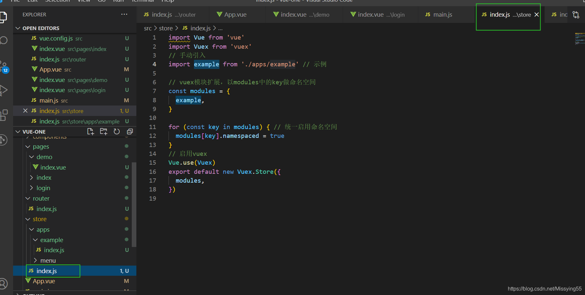Screen dimensions: 585x295
Task: Click 'example' identifier on line 4
Action: tap(206, 64)
